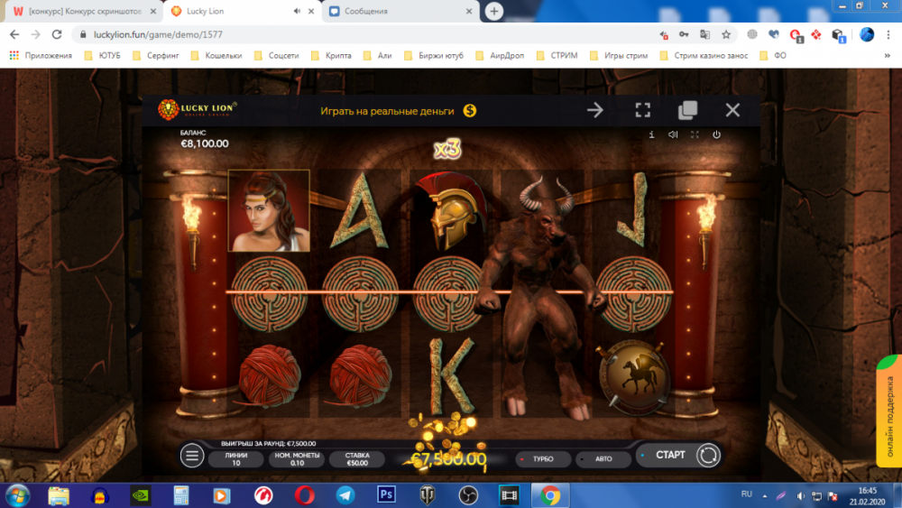Open the Ставка bet selector

357,459
